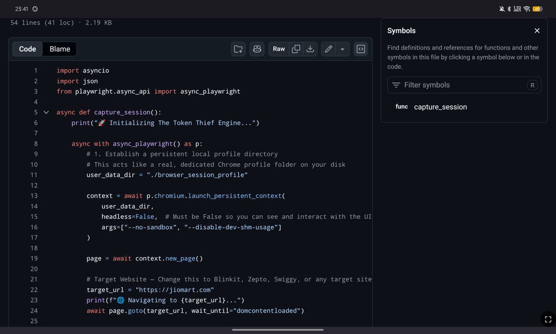Tap the clock showing 23:41
This screenshot has width=556, height=334.
tap(21, 9)
